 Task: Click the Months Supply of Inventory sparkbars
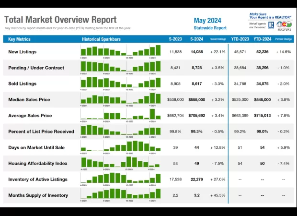pos(121,195)
